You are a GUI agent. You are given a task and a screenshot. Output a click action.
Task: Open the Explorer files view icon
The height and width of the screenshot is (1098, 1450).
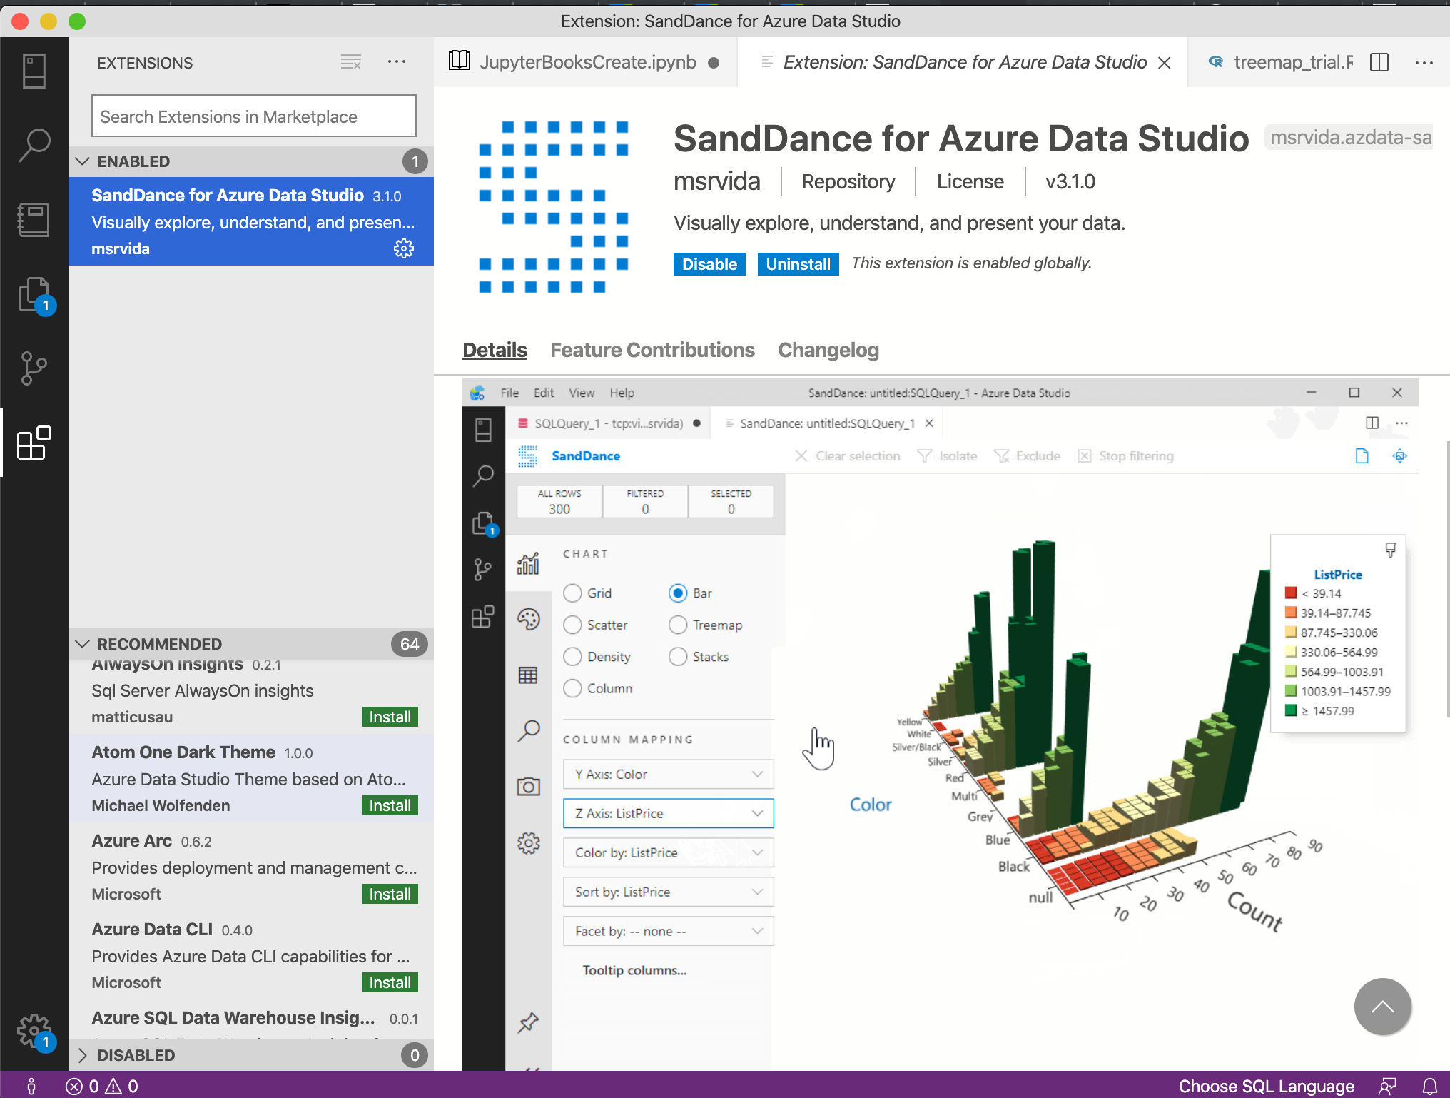[35, 295]
